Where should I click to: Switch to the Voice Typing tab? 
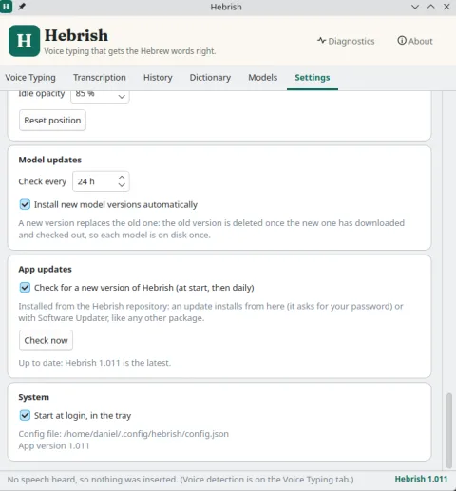pos(30,78)
